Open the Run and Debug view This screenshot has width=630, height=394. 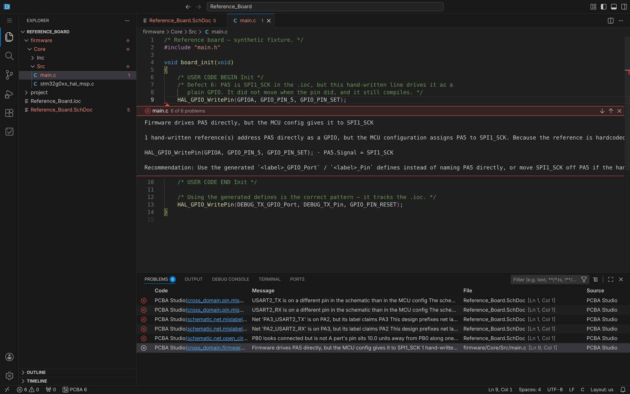[9, 94]
